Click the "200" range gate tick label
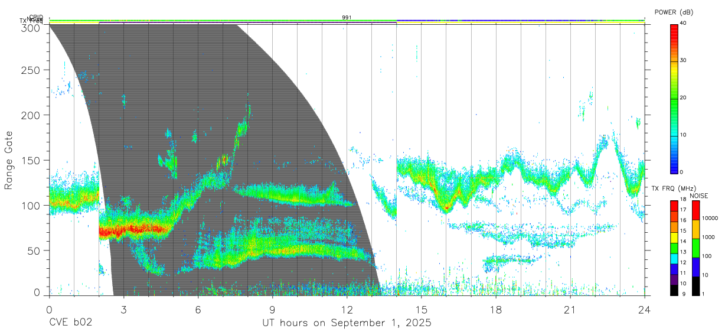This screenshot has width=725, height=335. tap(32, 115)
